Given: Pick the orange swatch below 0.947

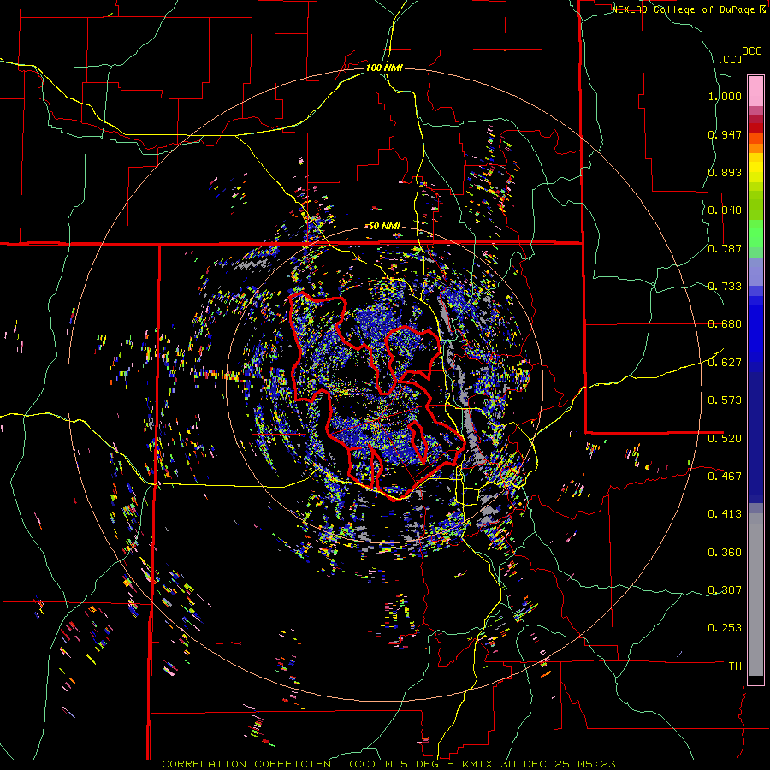Looking at the screenshot, I should (755, 148).
